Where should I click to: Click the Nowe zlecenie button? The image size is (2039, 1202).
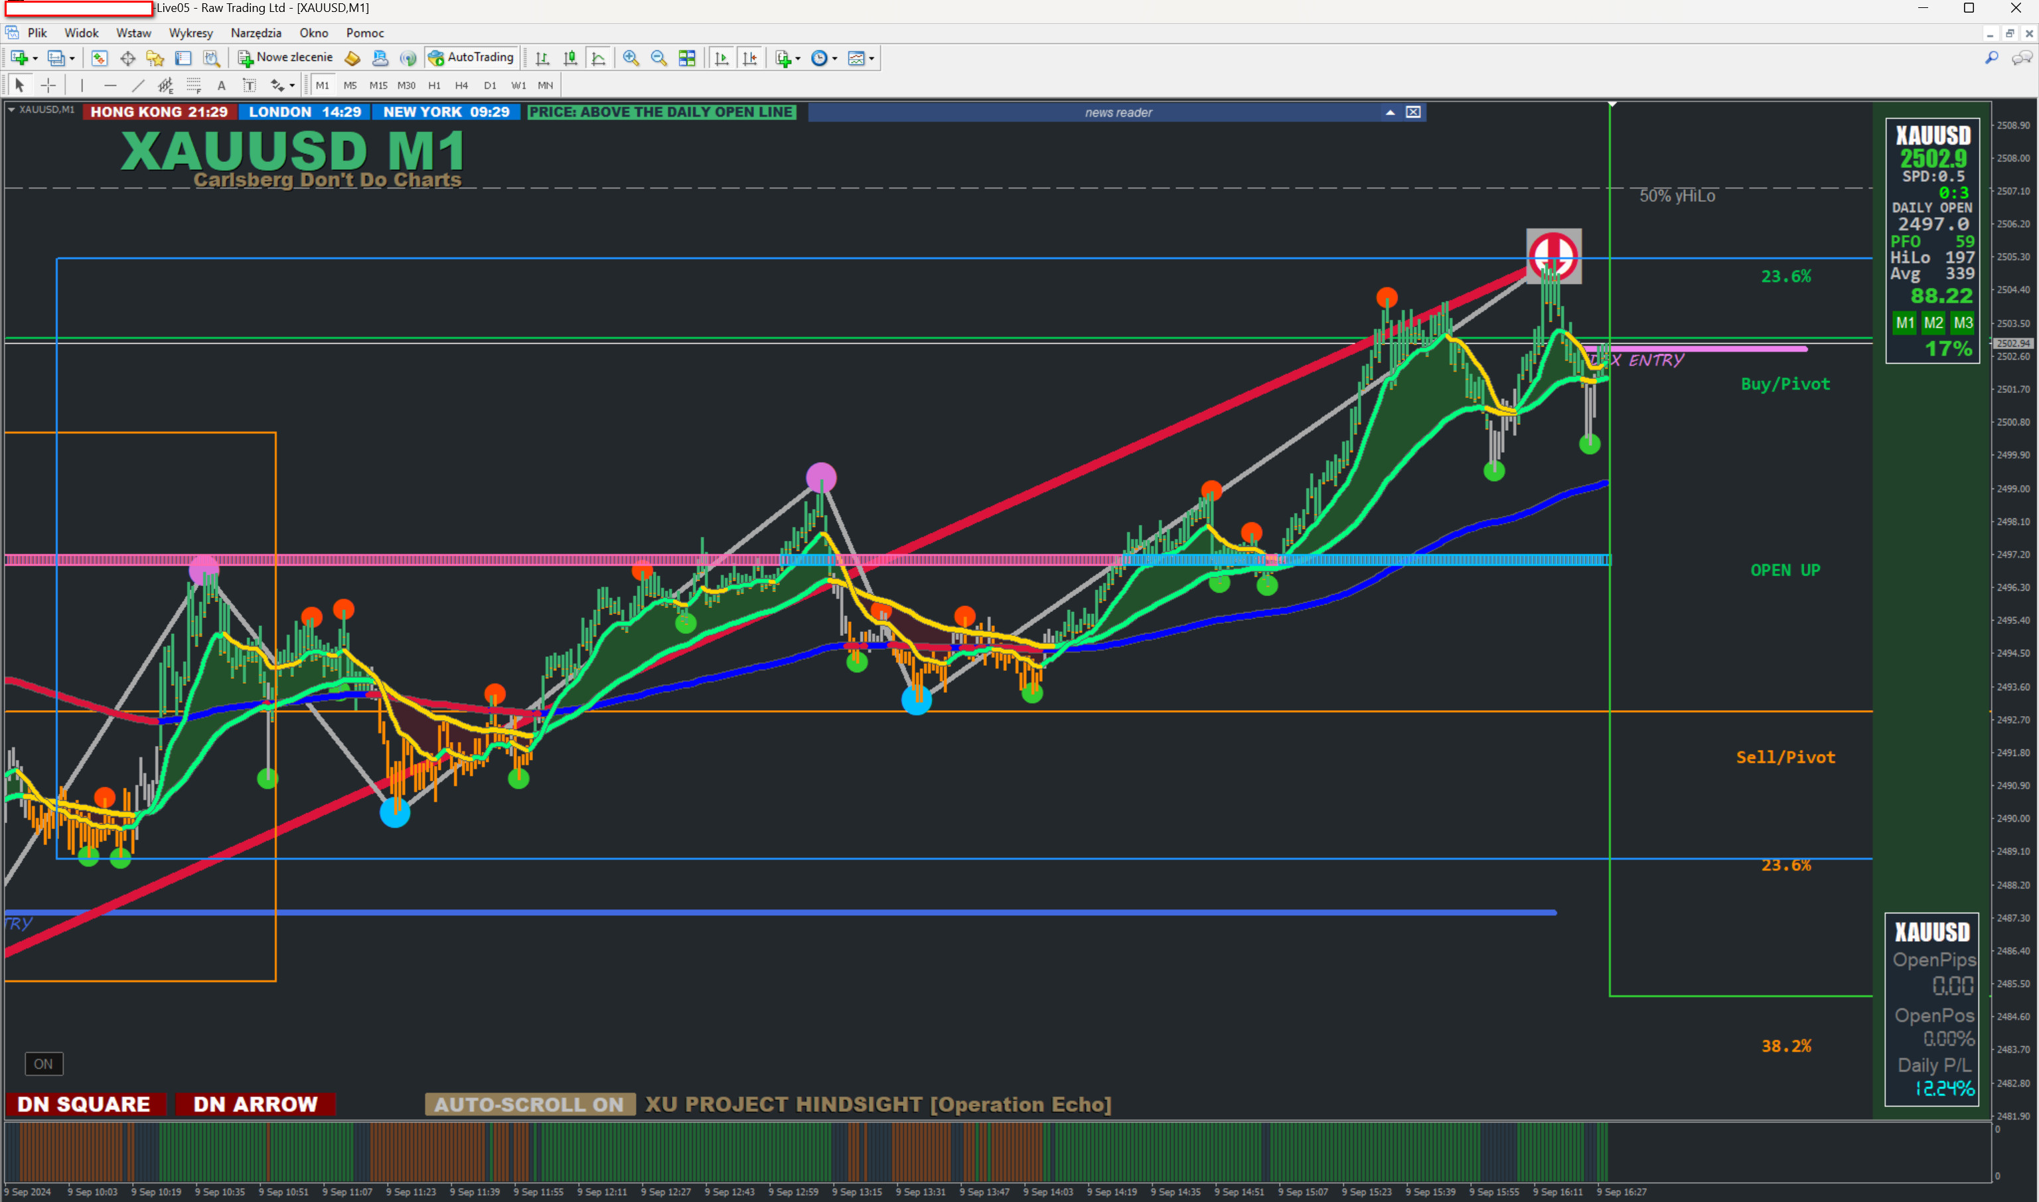point(286,58)
